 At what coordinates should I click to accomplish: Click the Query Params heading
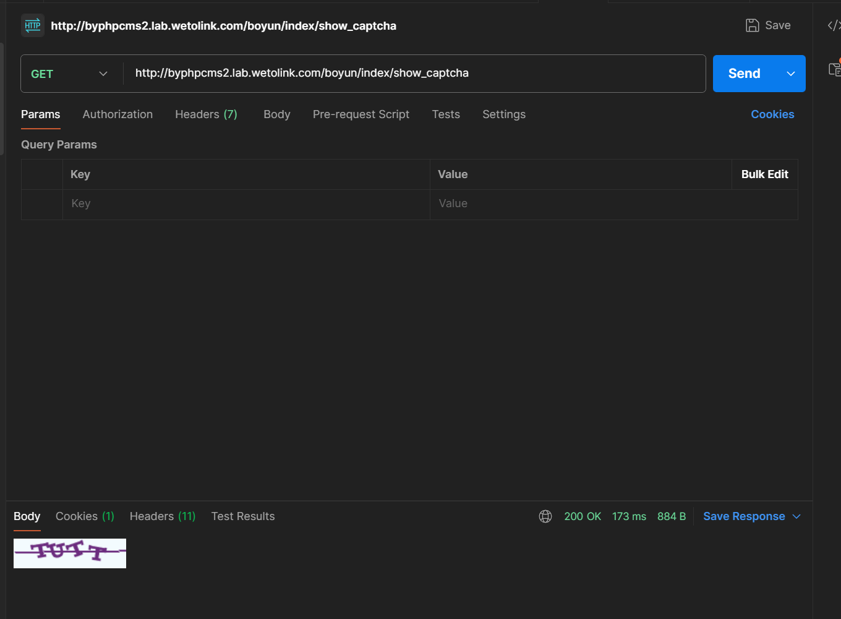59,145
